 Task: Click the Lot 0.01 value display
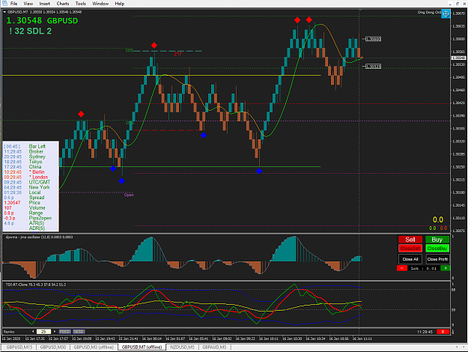[x=424, y=268]
